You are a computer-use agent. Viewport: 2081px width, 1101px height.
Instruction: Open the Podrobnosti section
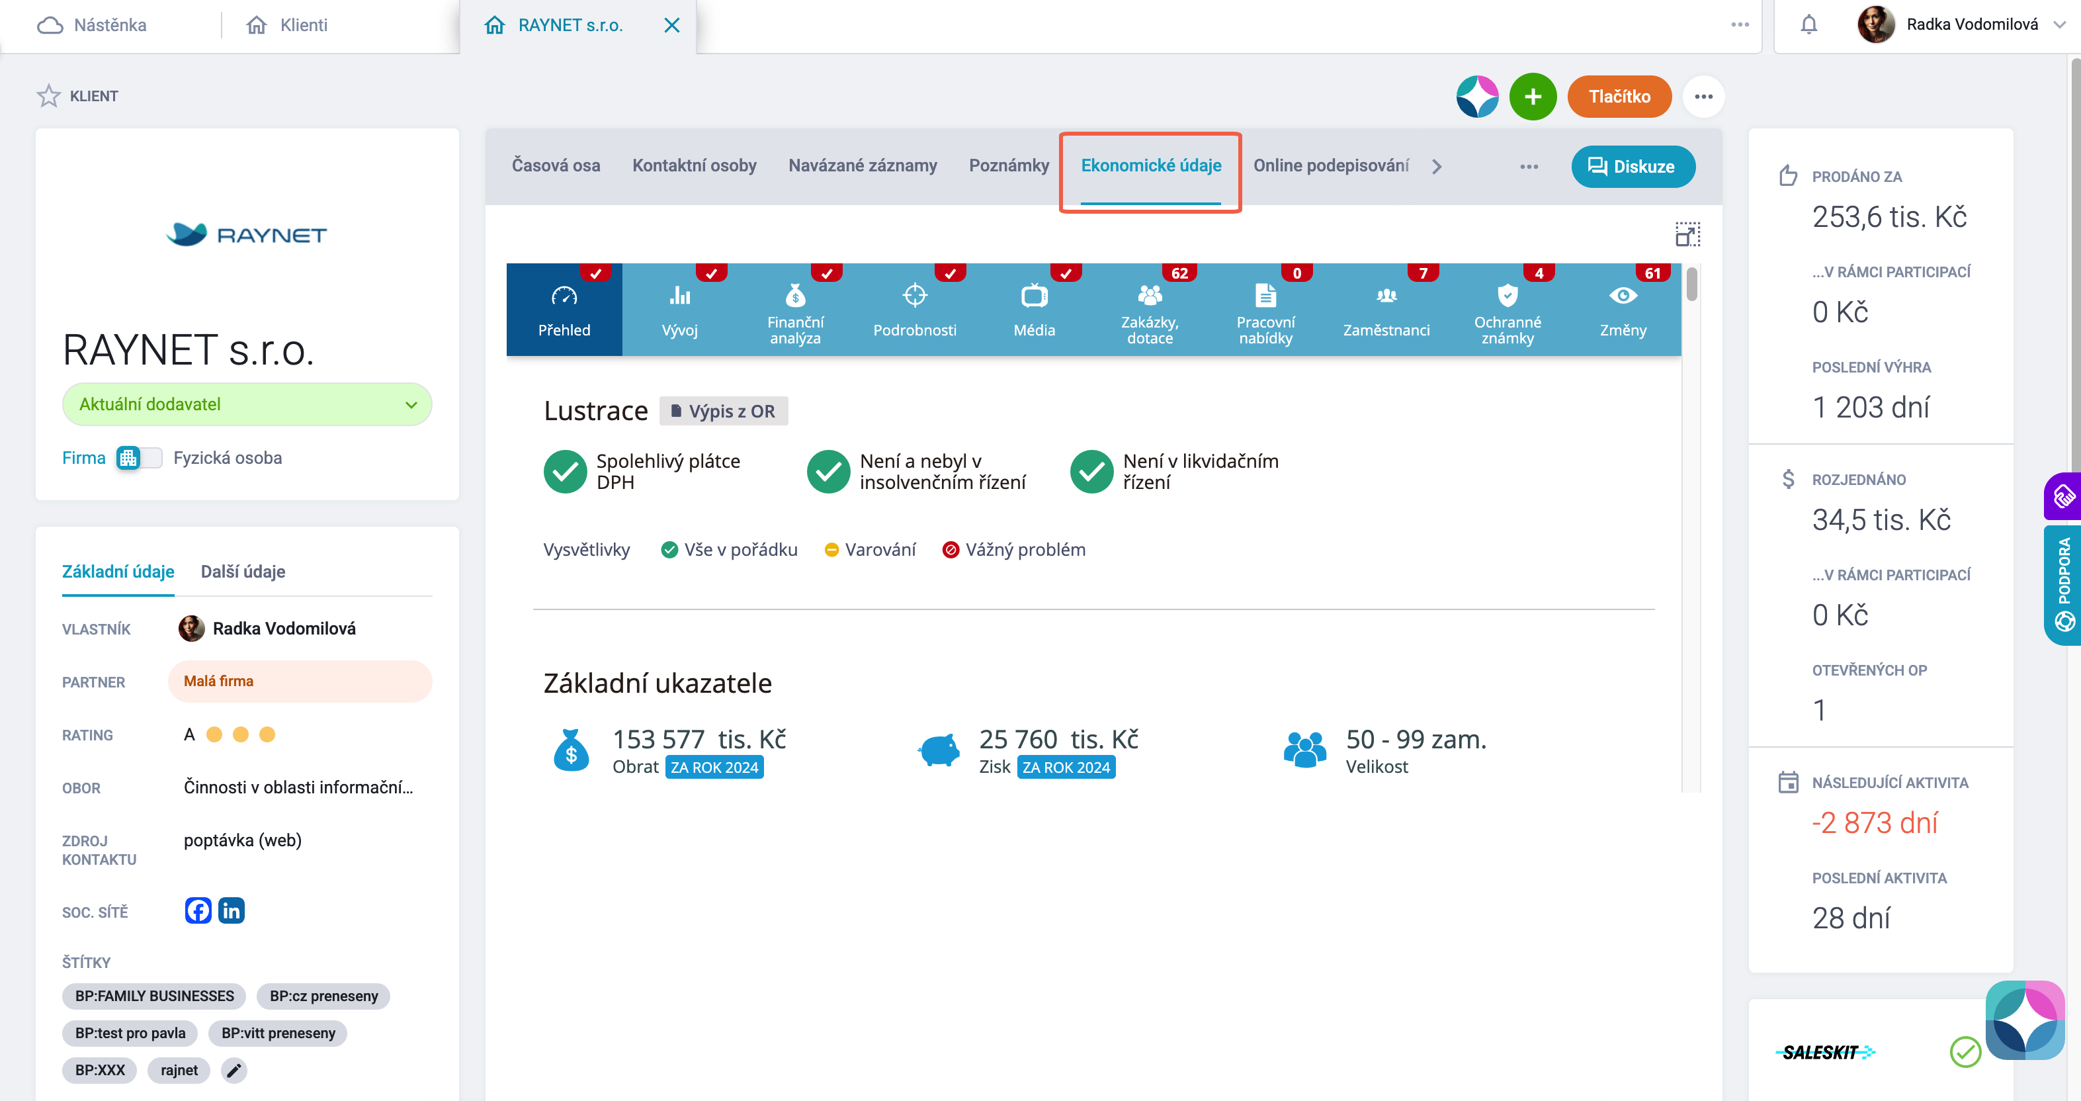[x=914, y=310]
